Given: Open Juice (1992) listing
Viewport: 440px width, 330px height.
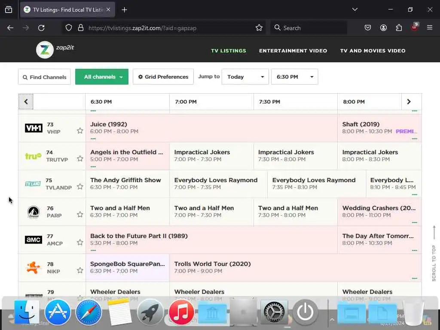Looking at the screenshot, I should [x=211, y=128].
